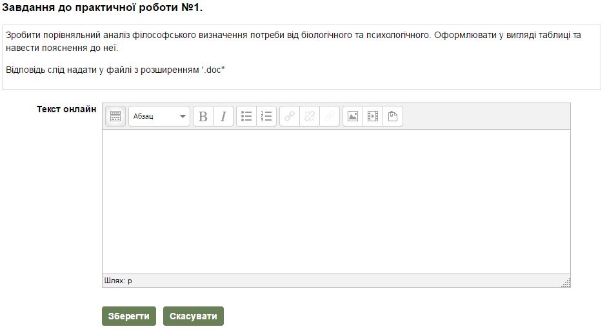The height and width of the screenshot is (329, 607).
Task: Click the Шлях: p status bar path
Action: [118, 281]
